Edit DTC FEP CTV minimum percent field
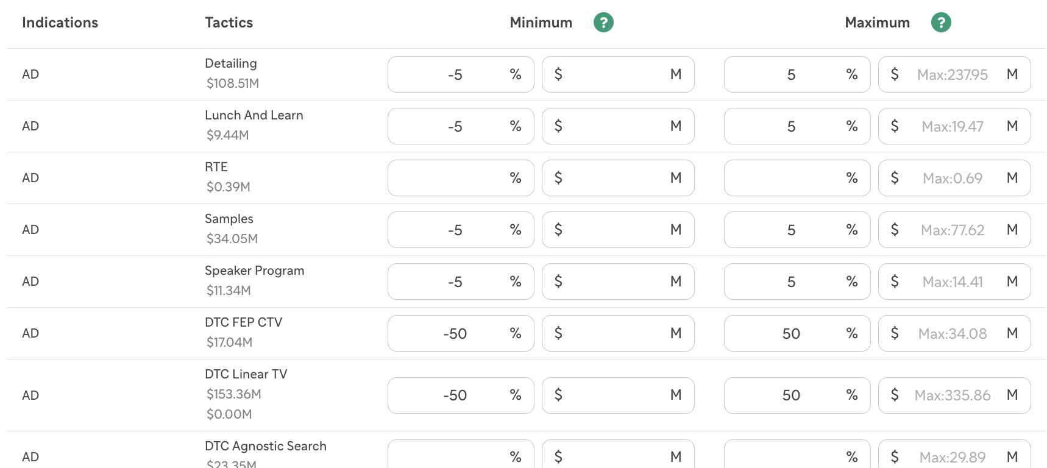Viewport: 1047px width, 468px height. coord(461,333)
